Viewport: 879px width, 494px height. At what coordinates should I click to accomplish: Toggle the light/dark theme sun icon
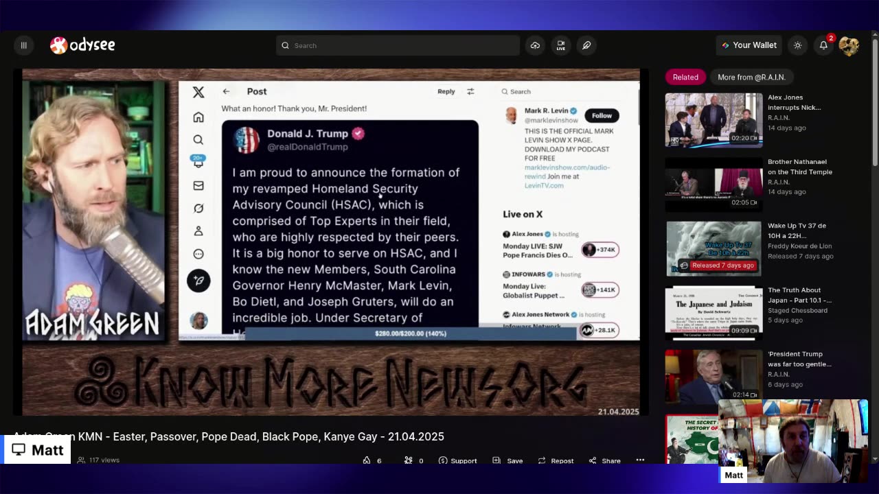click(797, 45)
